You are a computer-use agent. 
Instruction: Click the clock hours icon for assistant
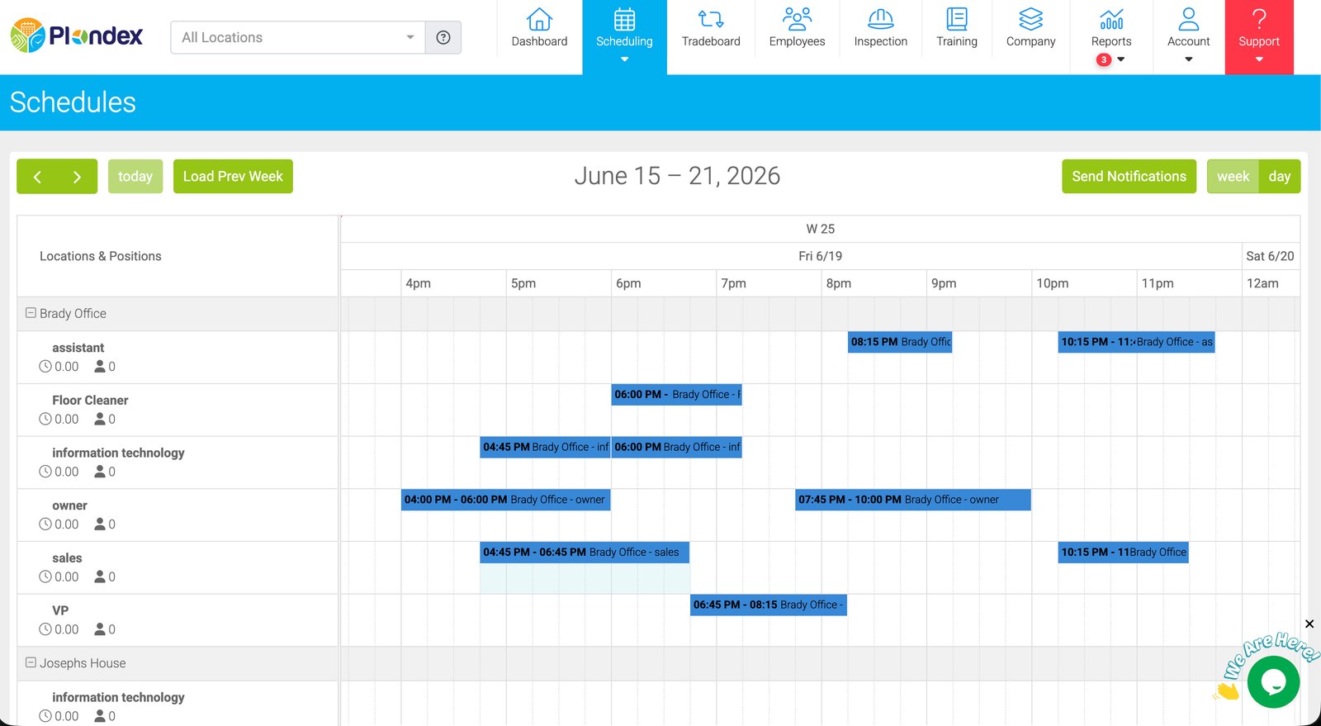[45, 367]
